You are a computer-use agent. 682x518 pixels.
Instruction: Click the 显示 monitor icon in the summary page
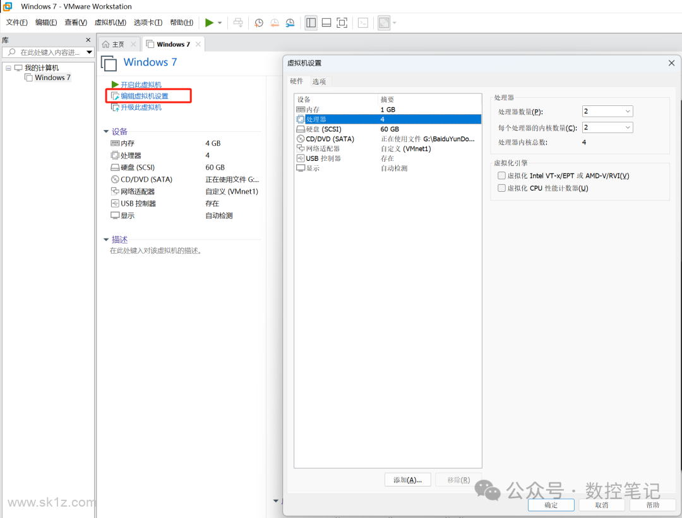[115, 216]
